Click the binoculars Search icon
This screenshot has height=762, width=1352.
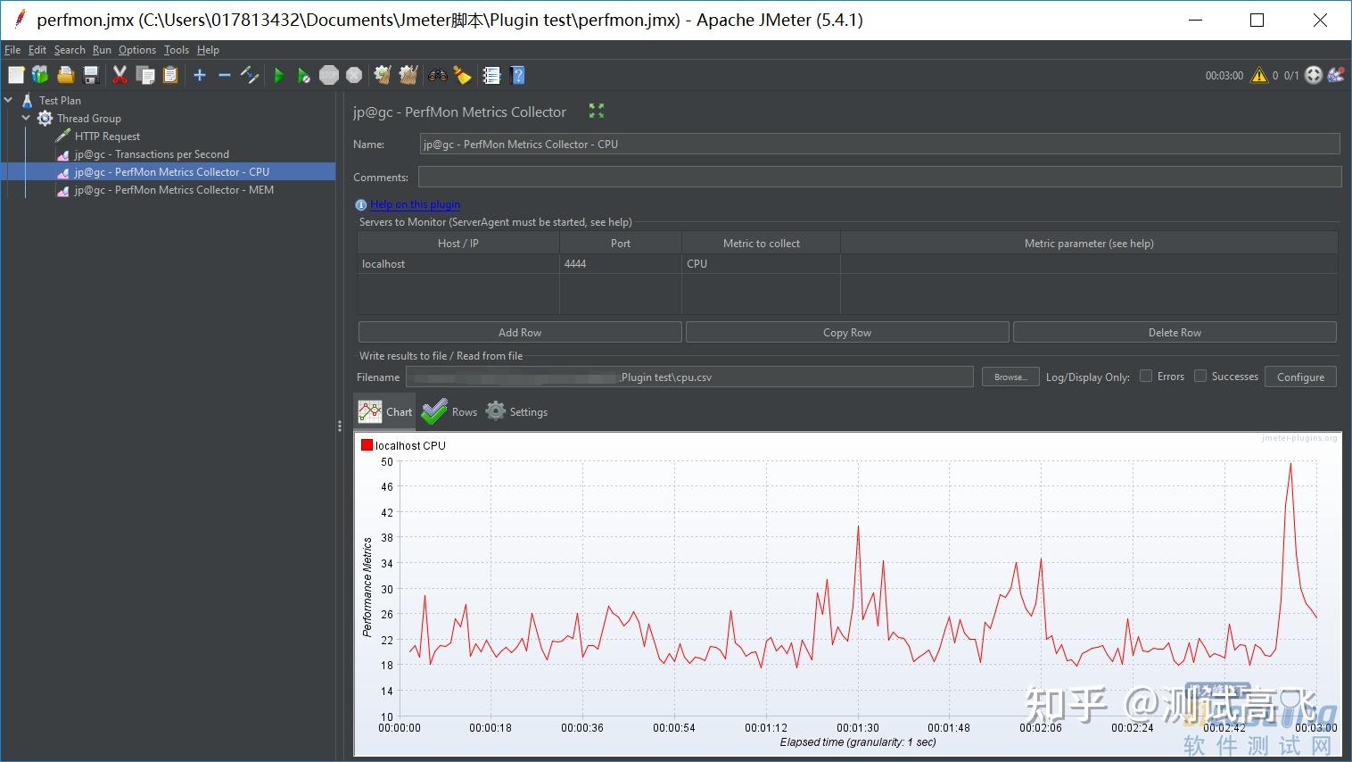[437, 76]
